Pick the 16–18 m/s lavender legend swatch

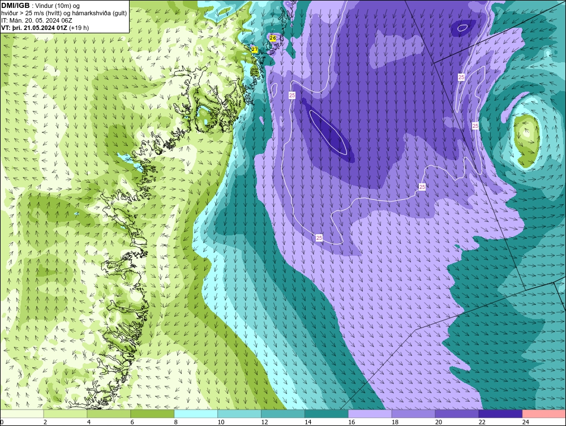(x=370, y=414)
